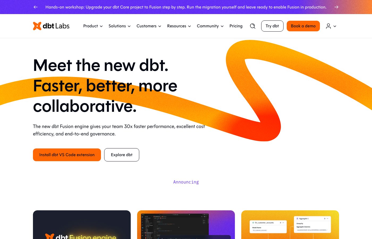Open the Community menu

[210, 26]
